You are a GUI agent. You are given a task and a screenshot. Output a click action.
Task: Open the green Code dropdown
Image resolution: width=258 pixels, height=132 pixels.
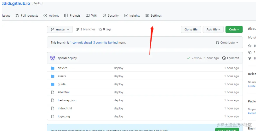(234, 29)
